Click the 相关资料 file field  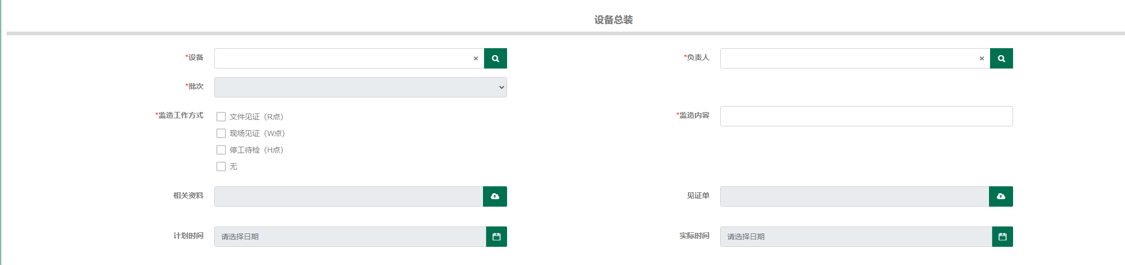point(349,196)
